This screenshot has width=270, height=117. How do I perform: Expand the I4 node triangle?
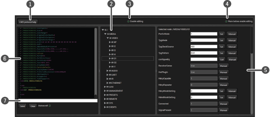point(110,54)
